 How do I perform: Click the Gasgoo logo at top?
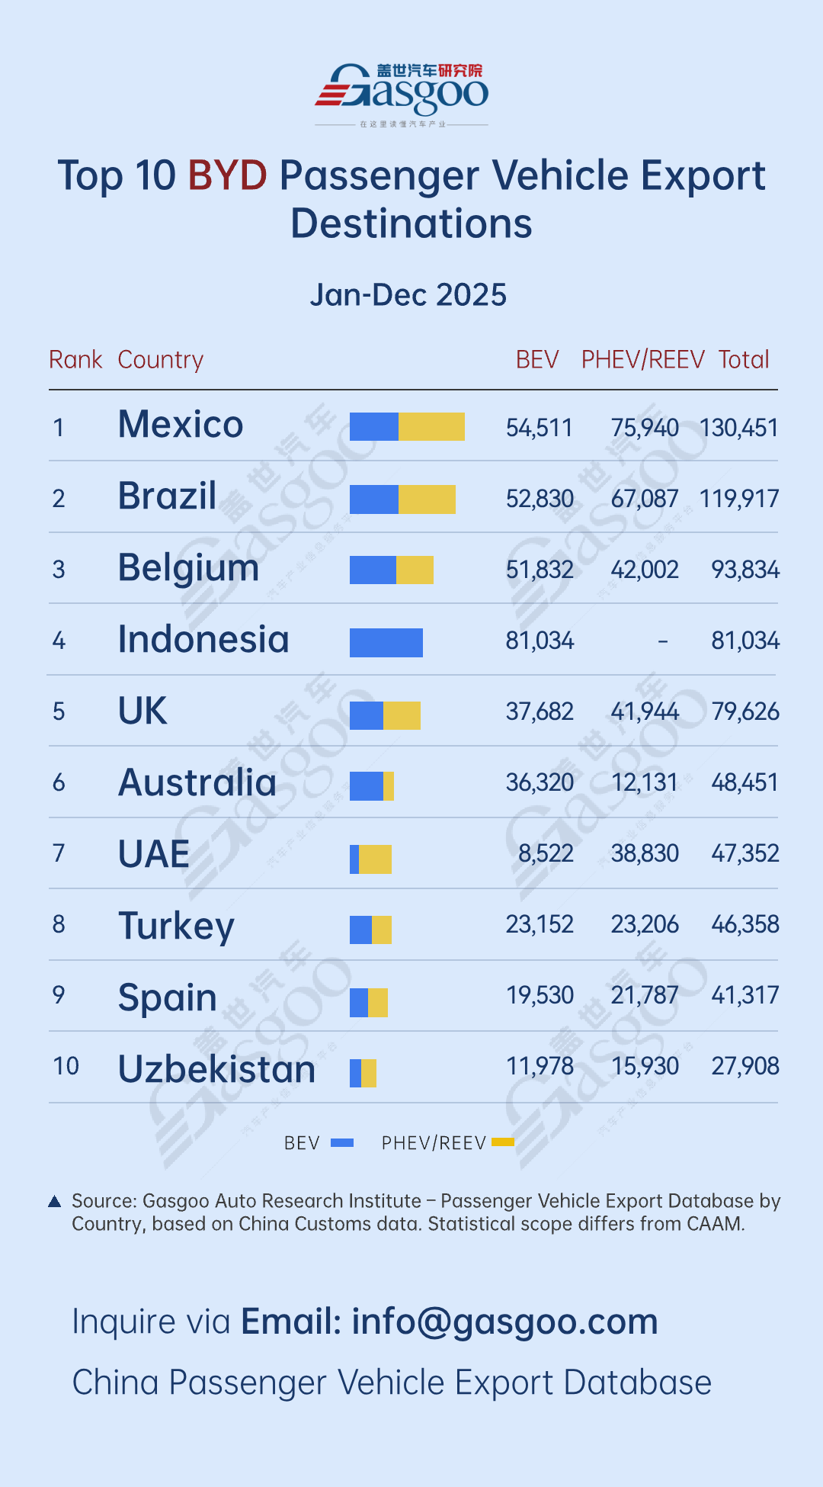pyautogui.click(x=402, y=95)
